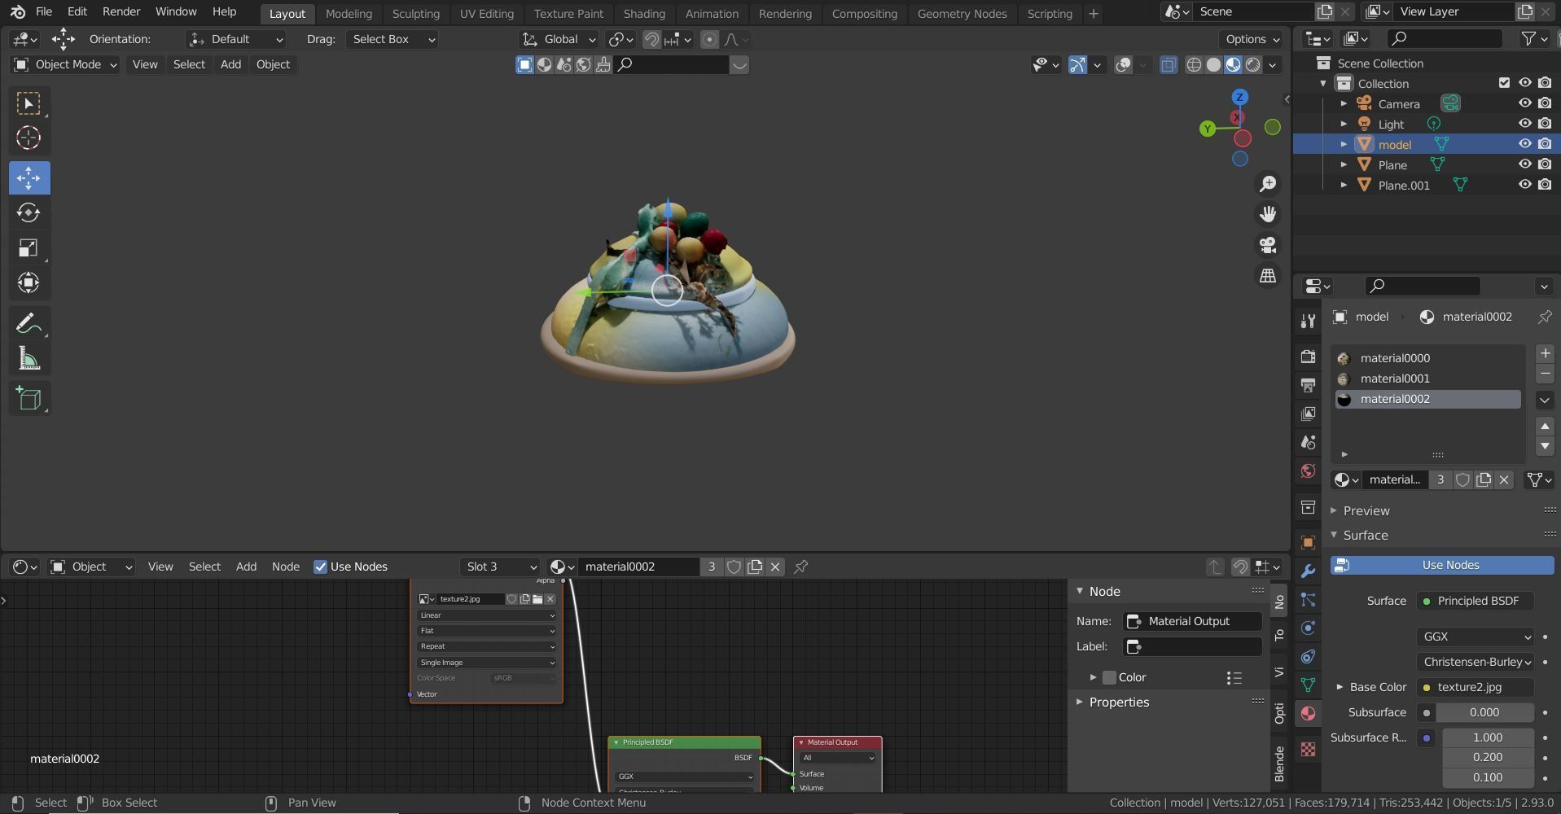The image size is (1561, 814).
Task: Click texture2.jpg Base Color link
Action: [1475, 687]
